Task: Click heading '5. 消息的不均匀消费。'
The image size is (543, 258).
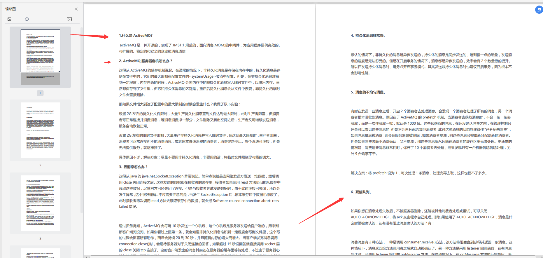Action: (368, 92)
